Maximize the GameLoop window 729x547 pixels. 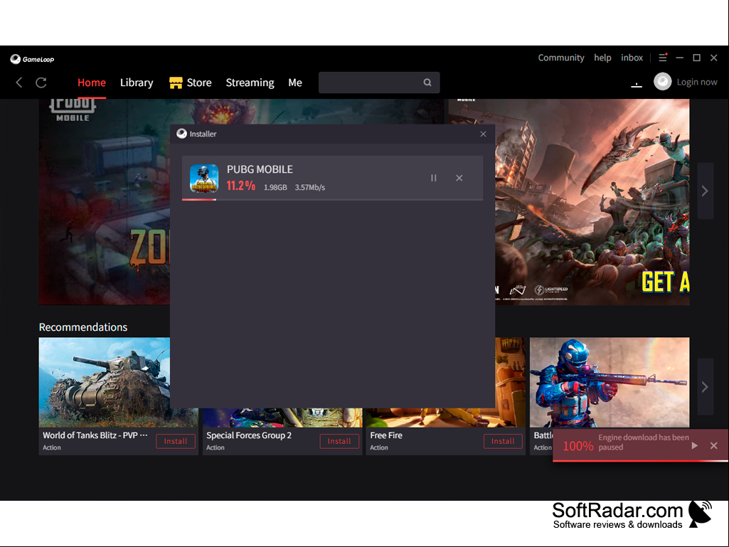point(696,58)
